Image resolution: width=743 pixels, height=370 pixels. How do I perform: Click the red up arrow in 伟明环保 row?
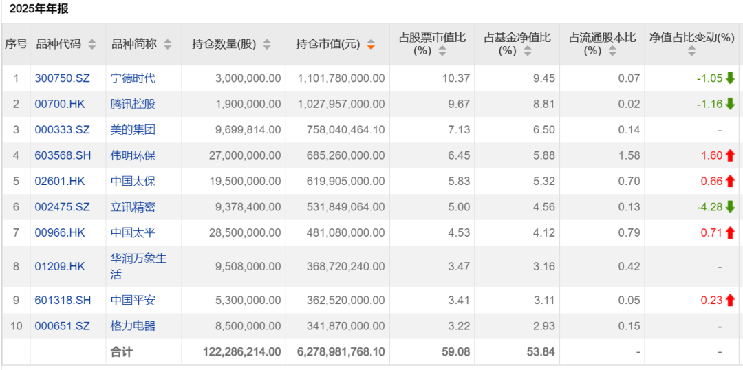(x=730, y=155)
